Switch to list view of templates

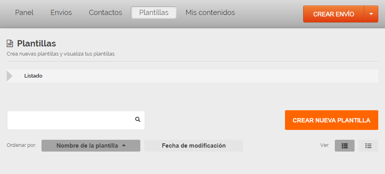[x=368, y=146]
